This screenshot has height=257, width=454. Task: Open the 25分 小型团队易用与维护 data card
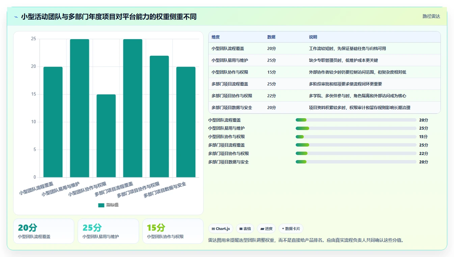tap(108, 231)
